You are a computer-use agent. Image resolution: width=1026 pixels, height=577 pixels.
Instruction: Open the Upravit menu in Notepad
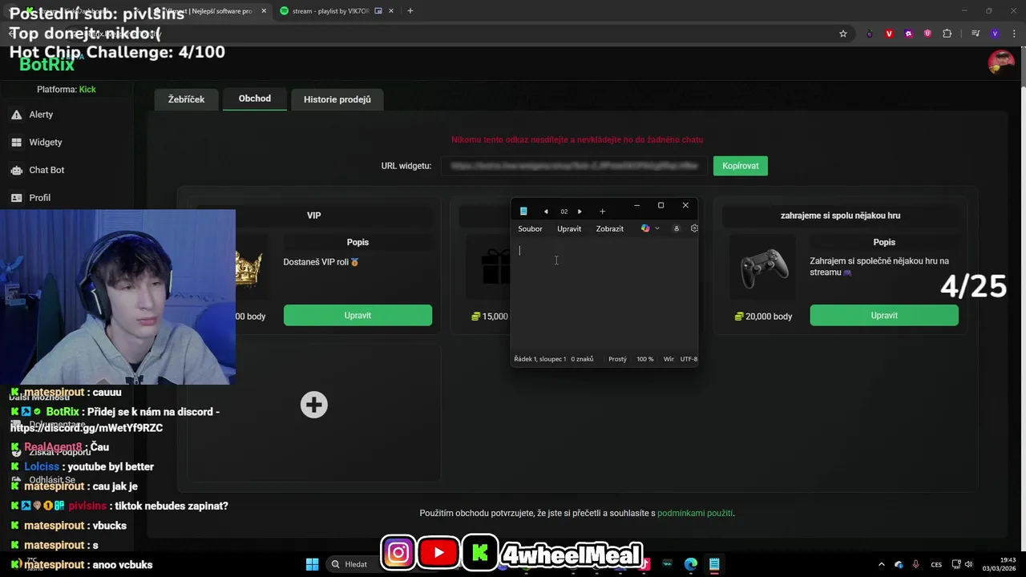(569, 228)
